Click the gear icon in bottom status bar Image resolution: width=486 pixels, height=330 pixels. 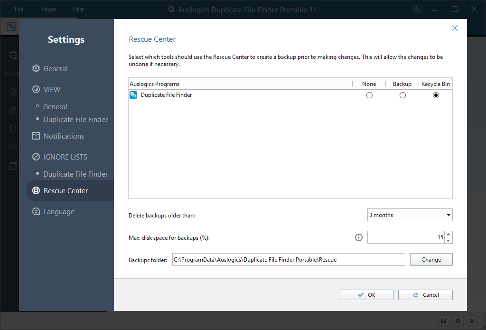pyautogui.click(x=458, y=321)
